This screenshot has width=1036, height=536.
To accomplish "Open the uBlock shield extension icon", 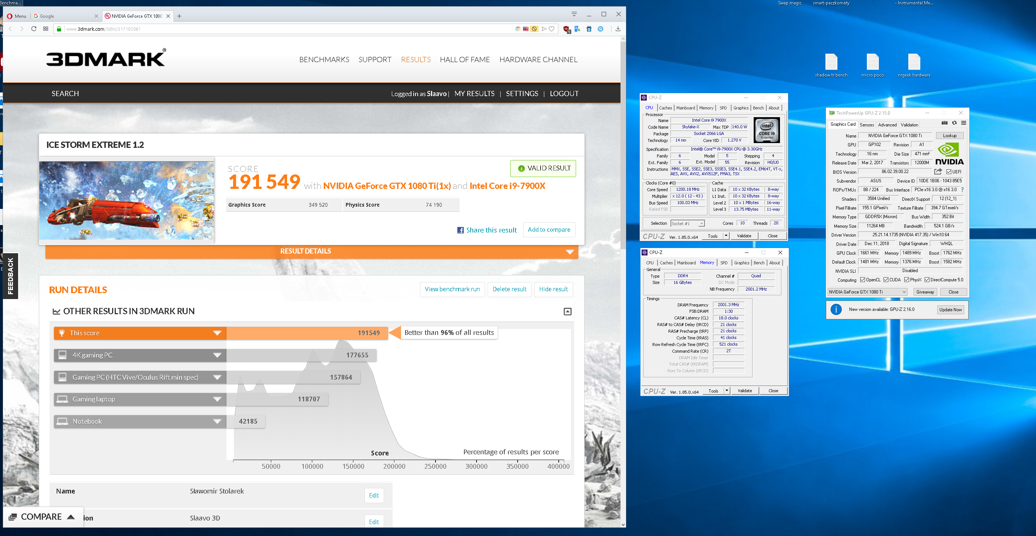I will tap(566, 29).
